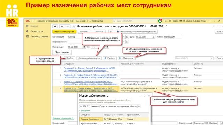Image resolution: width=223 pixels, height=125 pixels.
Task: Click the Номер field 0000-000001
Action: [173, 37]
